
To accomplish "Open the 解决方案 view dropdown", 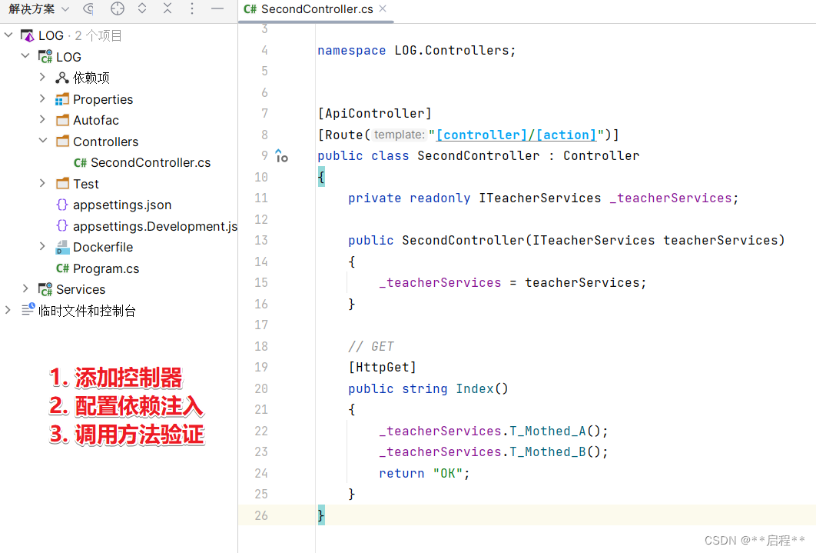I will click(x=38, y=9).
